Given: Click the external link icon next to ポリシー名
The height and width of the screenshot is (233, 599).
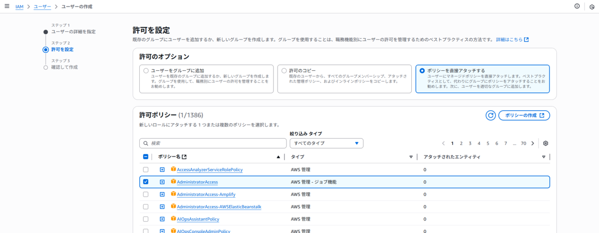Looking at the screenshot, I should tap(184, 157).
